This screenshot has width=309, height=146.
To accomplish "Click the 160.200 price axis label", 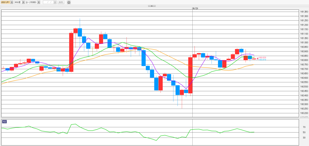I will [304, 113].
